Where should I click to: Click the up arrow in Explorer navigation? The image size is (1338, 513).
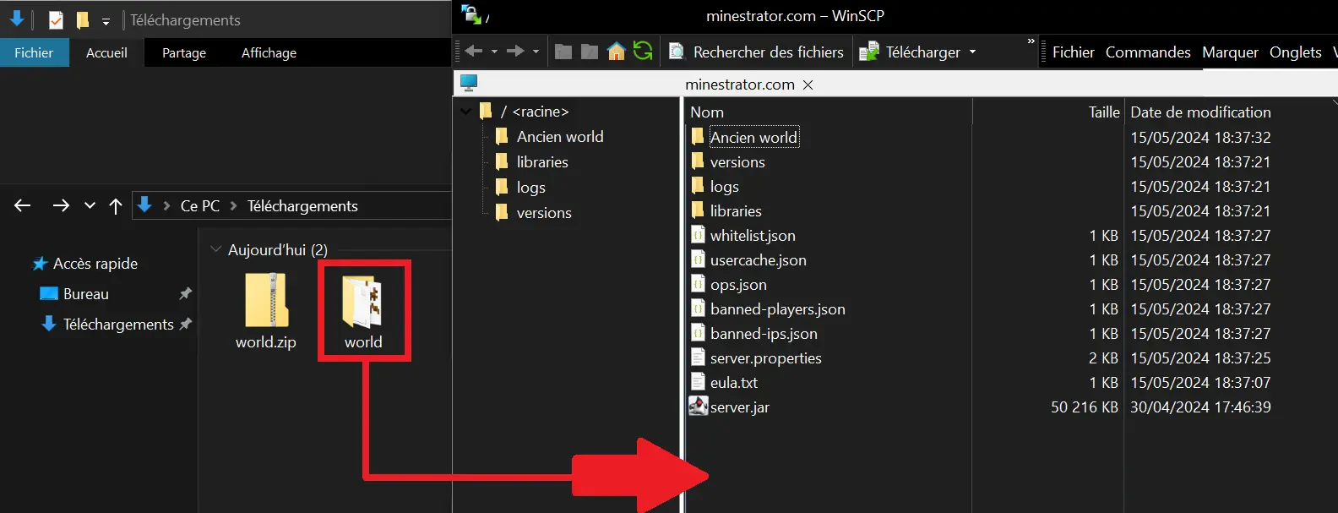tap(116, 206)
